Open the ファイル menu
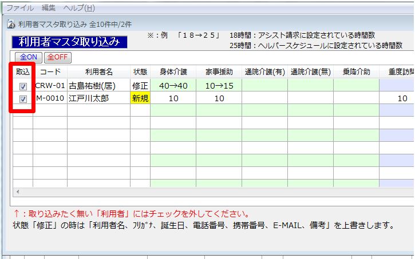415x259 pixels. point(20,8)
